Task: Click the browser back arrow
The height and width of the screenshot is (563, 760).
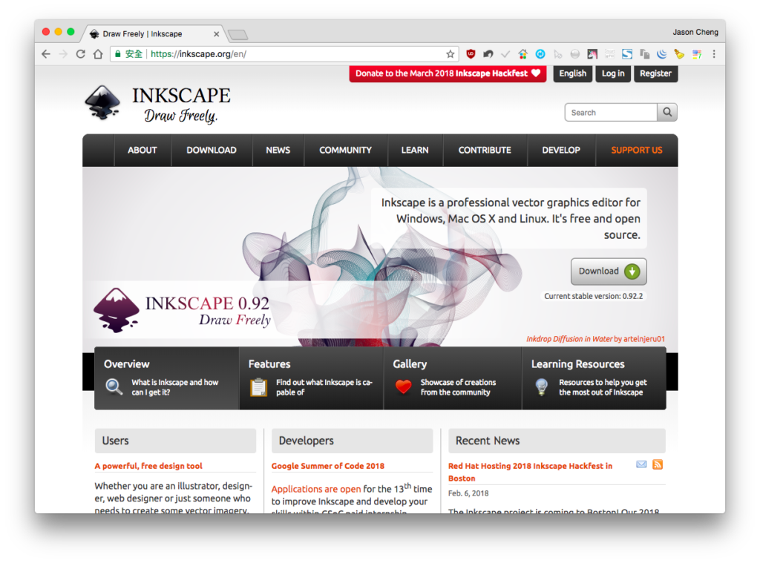Action: 46,54
